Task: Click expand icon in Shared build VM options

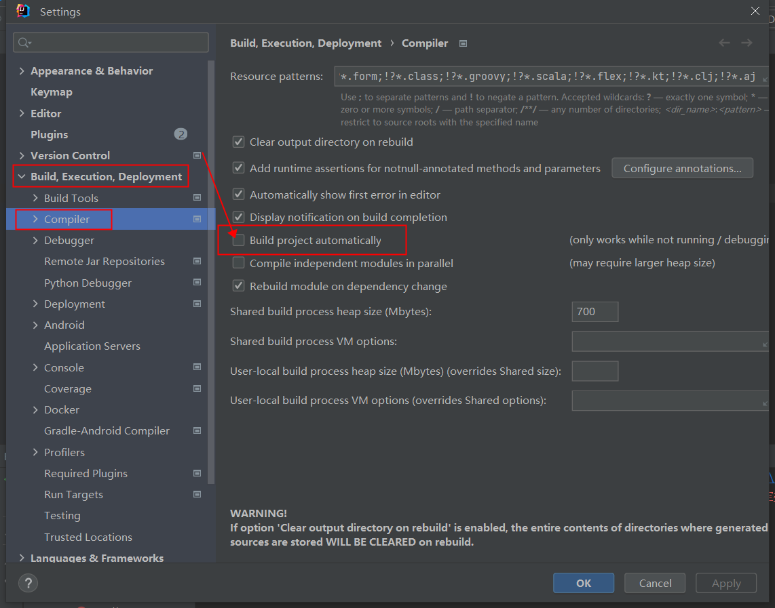Action: pyautogui.click(x=764, y=343)
